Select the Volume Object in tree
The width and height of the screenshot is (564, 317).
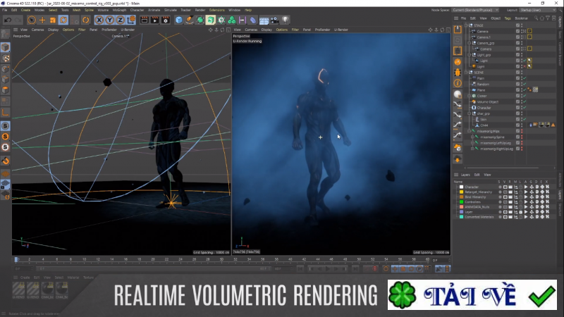486,101
